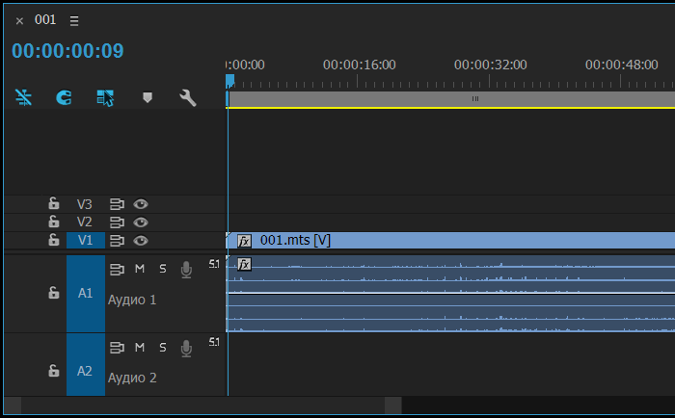Toggle lock on A2 track
675x418 pixels.
53,371
